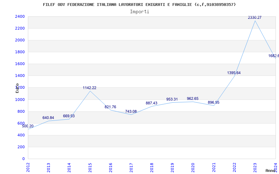Select the 2023 year axis label
This screenshot has width=279, height=174.
coord(255,167)
